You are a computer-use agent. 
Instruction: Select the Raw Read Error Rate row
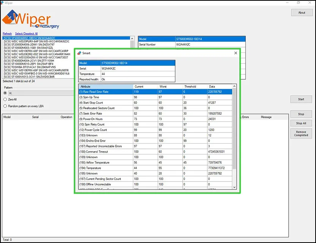(155, 92)
